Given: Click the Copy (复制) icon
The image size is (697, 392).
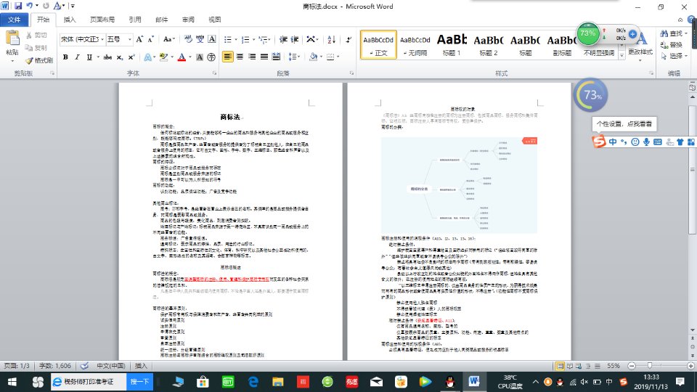Looking at the screenshot, I should pos(29,48).
